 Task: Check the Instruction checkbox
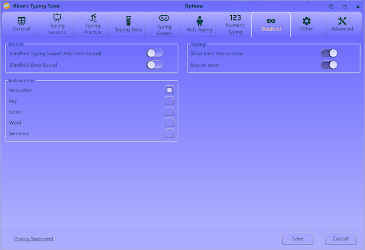click(169, 90)
